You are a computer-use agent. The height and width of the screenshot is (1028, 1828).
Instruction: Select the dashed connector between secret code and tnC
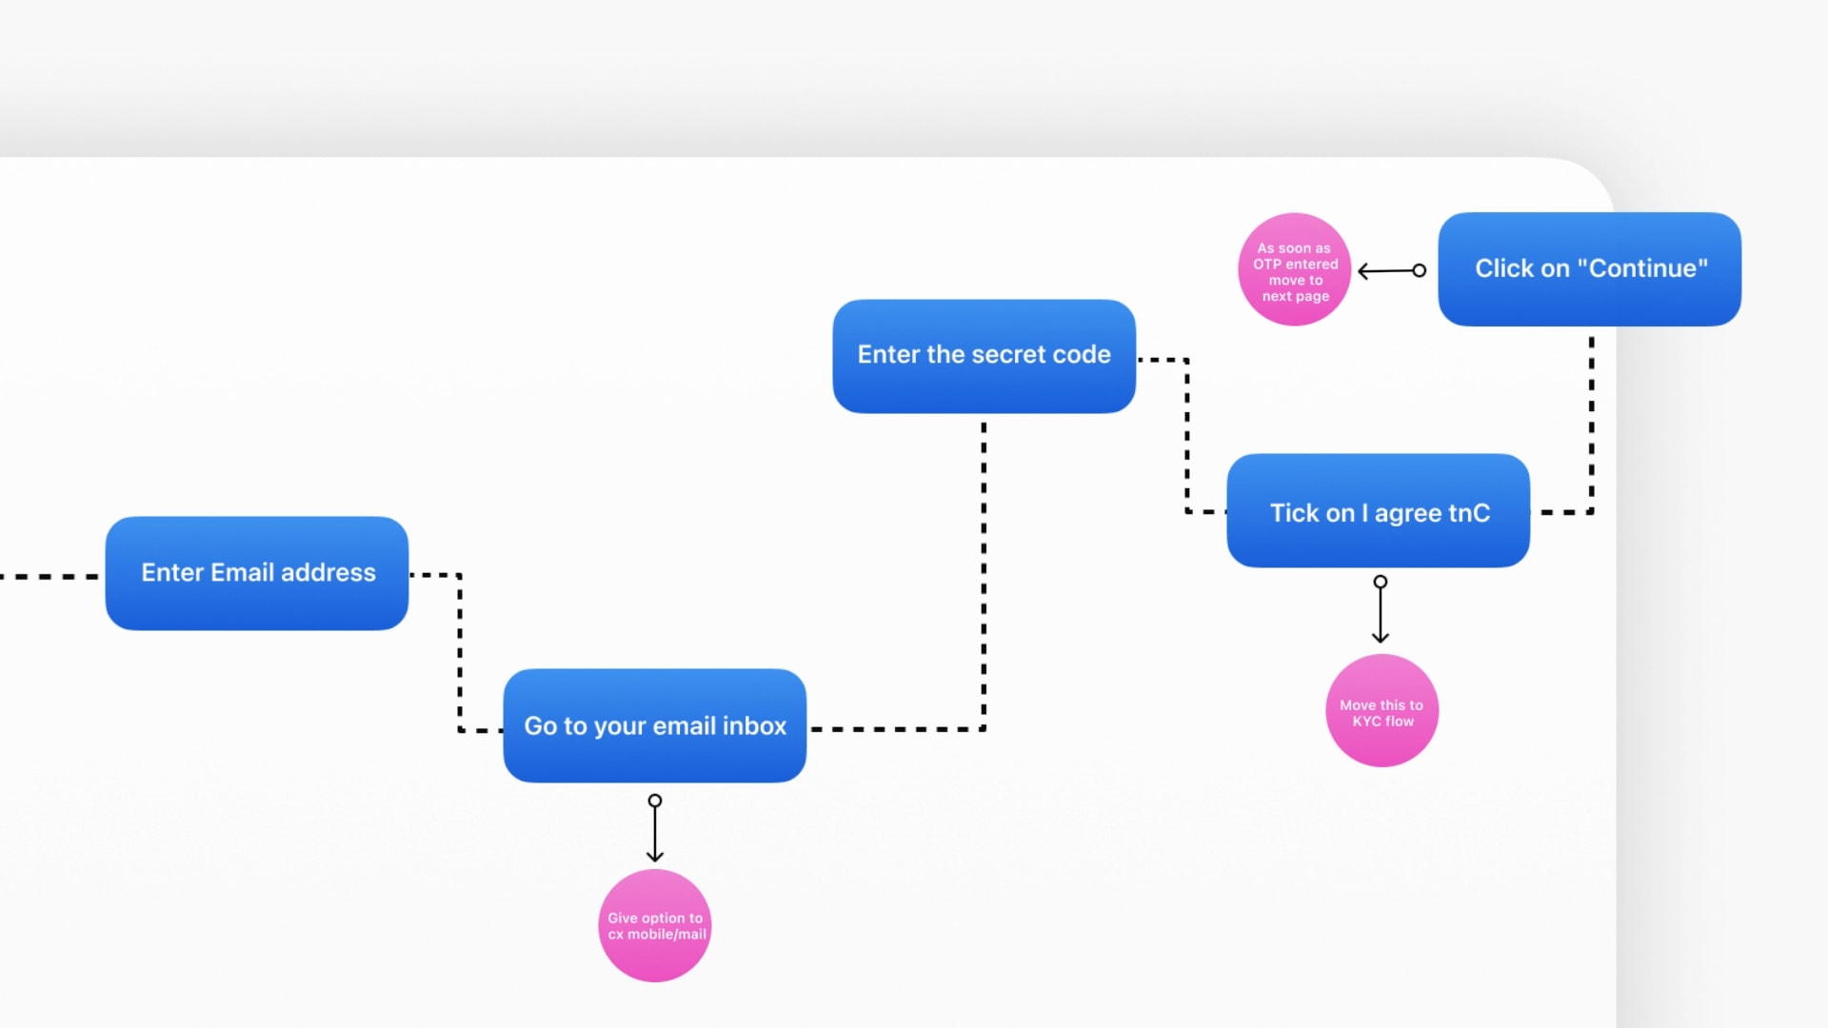pyautogui.click(x=1187, y=438)
